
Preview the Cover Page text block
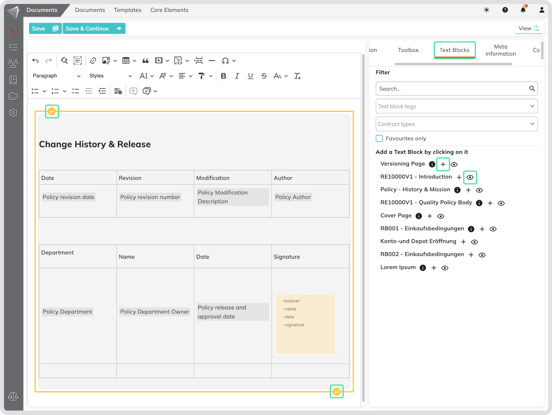point(440,216)
